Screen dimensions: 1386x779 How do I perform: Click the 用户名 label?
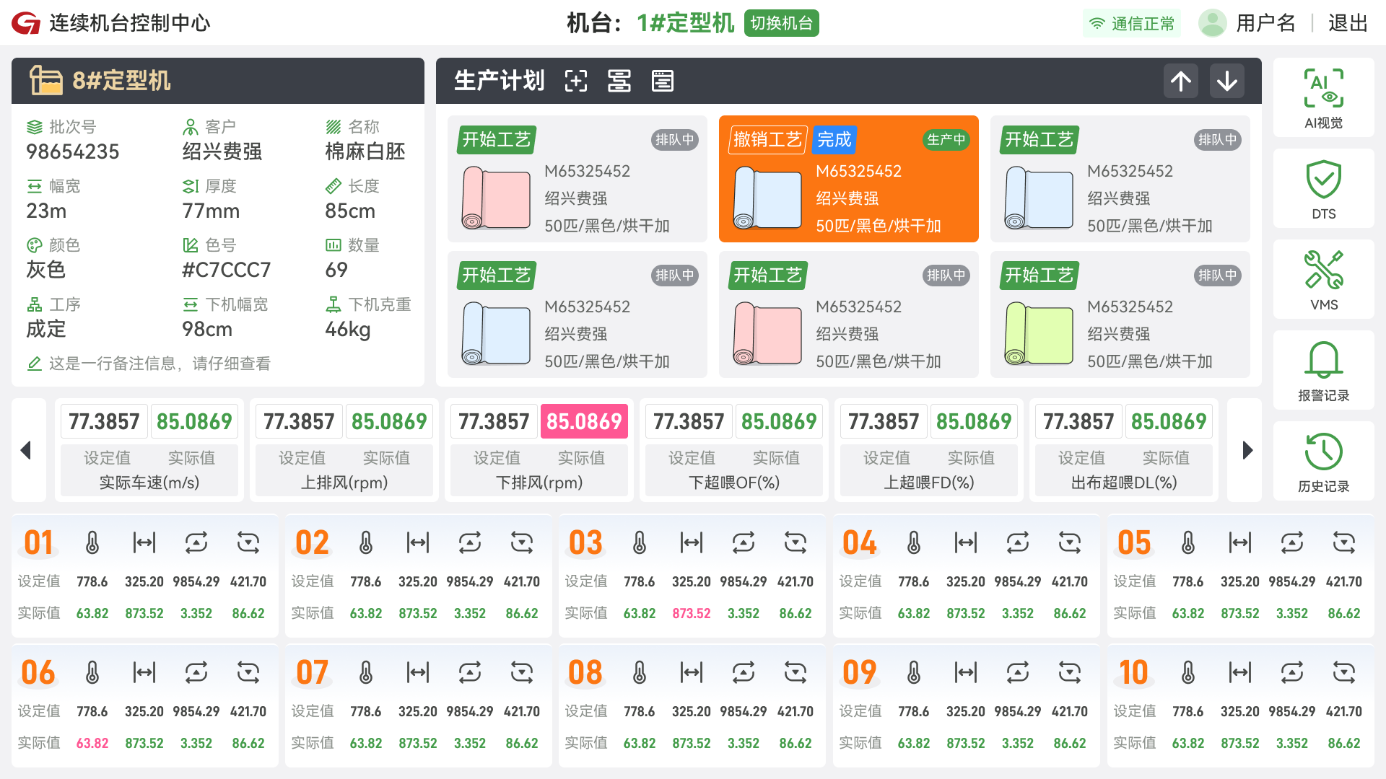point(1265,23)
